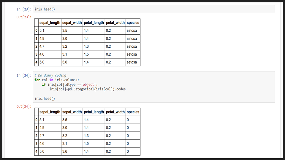The image size is (285, 160).
Task: Select petal_length 1.3 in Out[24] table
Action: [86, 136]
